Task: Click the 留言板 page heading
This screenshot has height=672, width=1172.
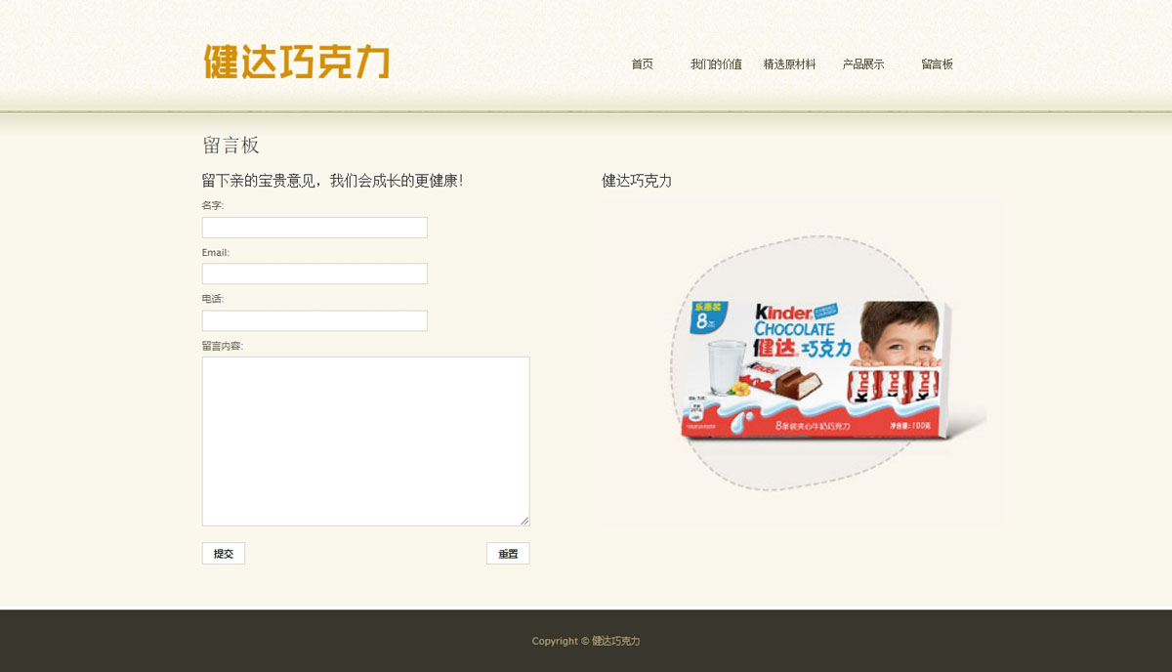Action: click(230, 146)
